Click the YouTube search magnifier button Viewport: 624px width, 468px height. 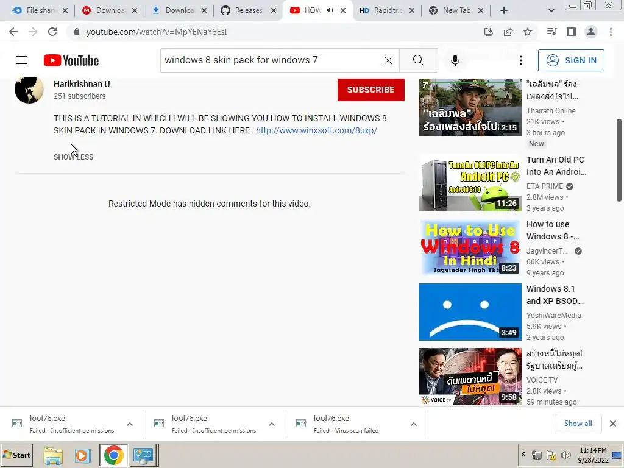[x=418, y=60]
